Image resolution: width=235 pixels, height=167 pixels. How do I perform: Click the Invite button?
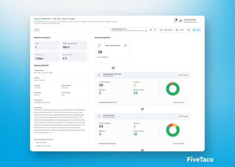pos(180,30)
